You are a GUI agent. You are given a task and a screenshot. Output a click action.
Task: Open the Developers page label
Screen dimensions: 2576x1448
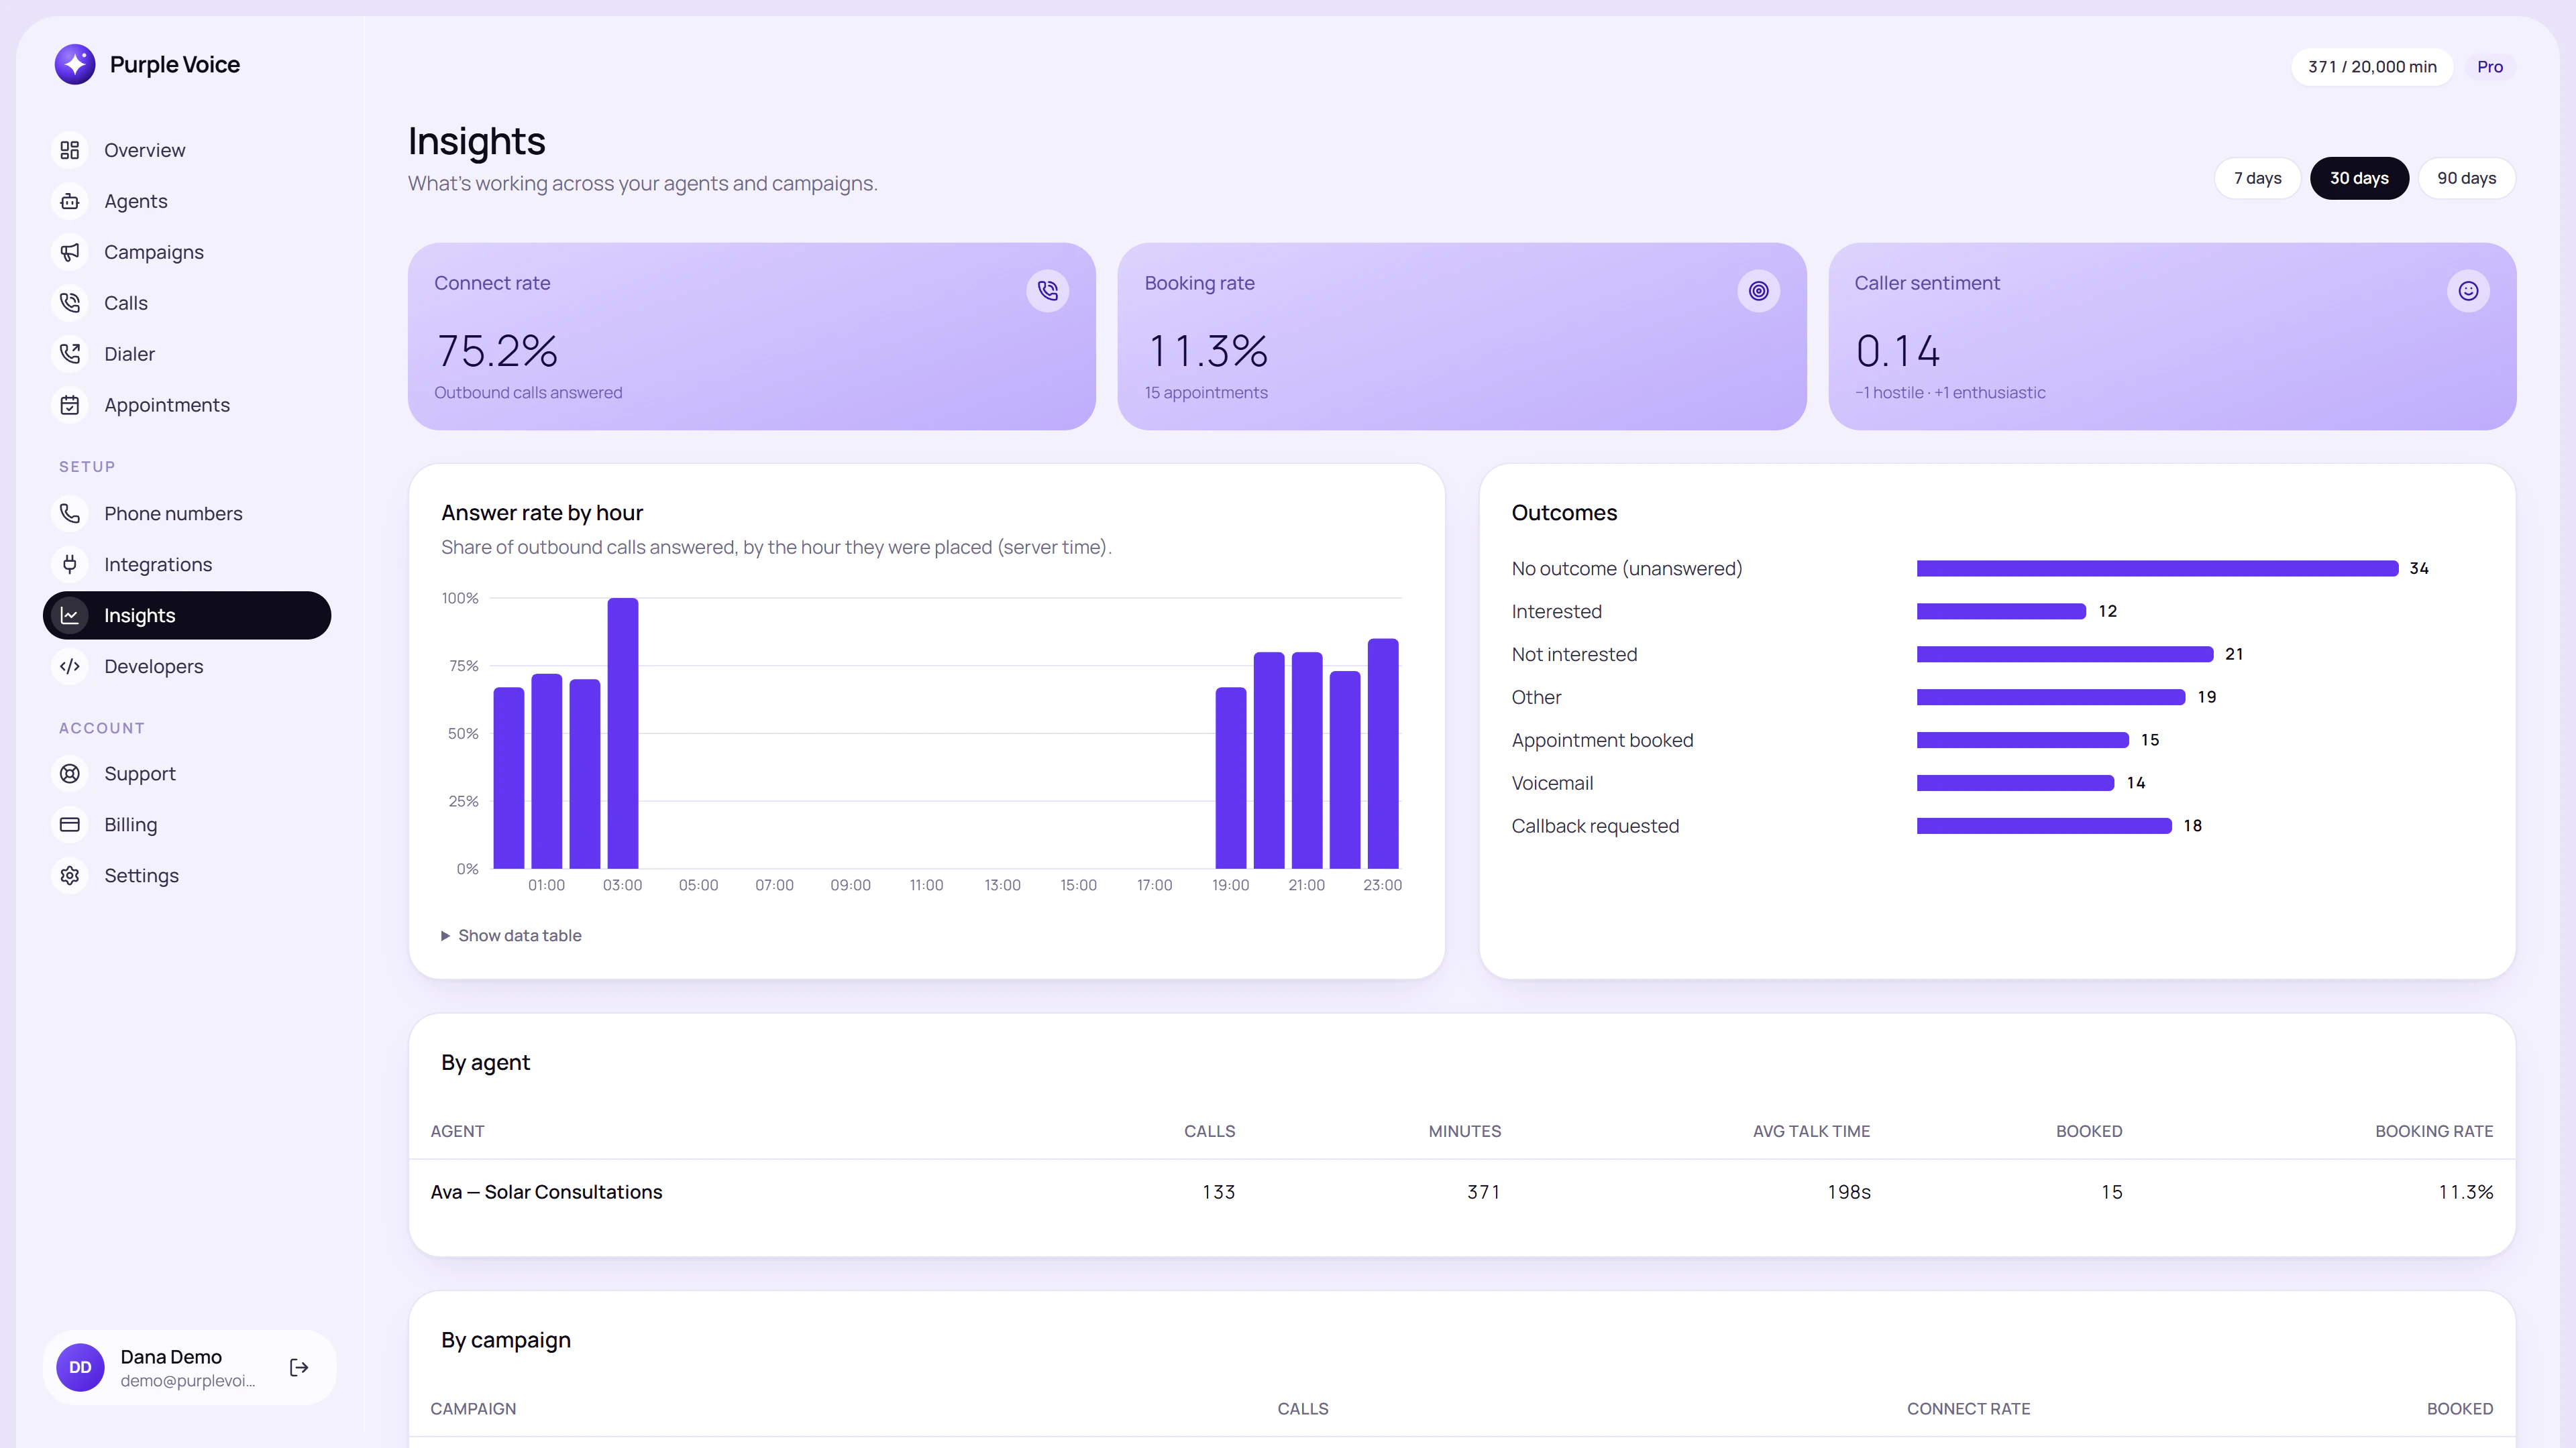[154, 666]
